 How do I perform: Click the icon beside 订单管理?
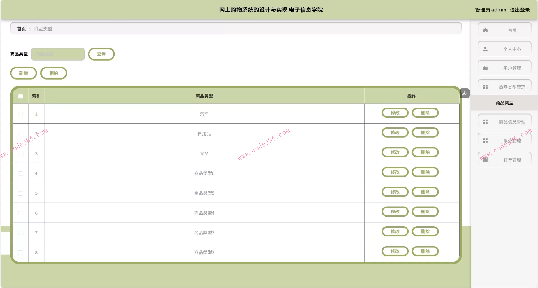485,160
